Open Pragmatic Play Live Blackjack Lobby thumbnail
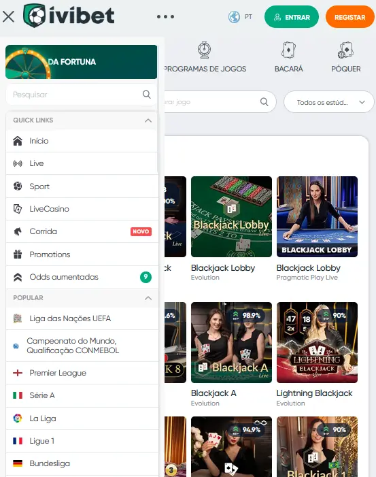Screen dimensions: 376x477 coord(317,216)
